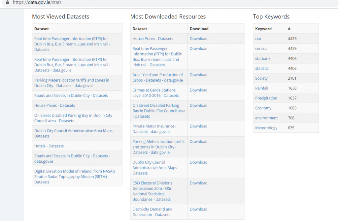Download the Real-time Passenger Information resource
The width and height of the screenshot is (338, 221).
pyautogui.click(x=198, y=49)
